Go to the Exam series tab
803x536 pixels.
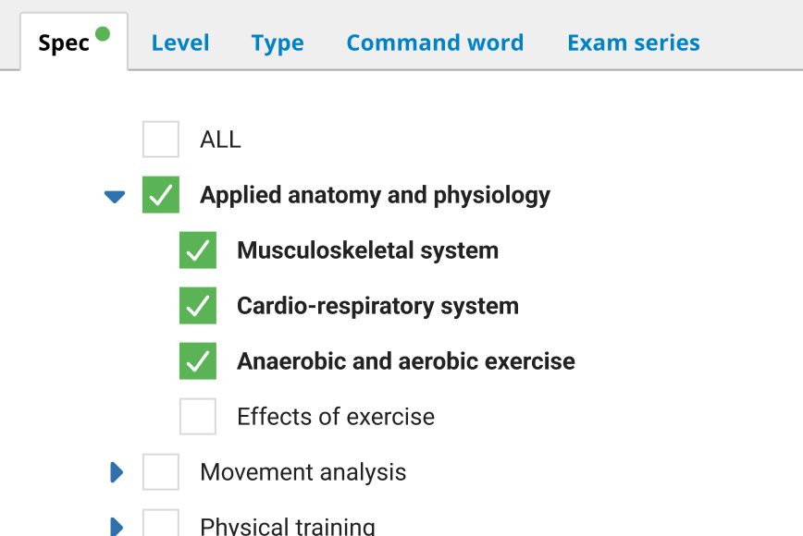634,43
